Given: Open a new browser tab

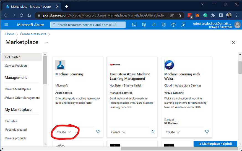Looking at the screenshot, I should pos(67,7).
